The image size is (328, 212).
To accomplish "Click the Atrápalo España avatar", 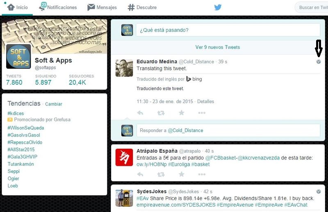I will click(x=124, y=157).
